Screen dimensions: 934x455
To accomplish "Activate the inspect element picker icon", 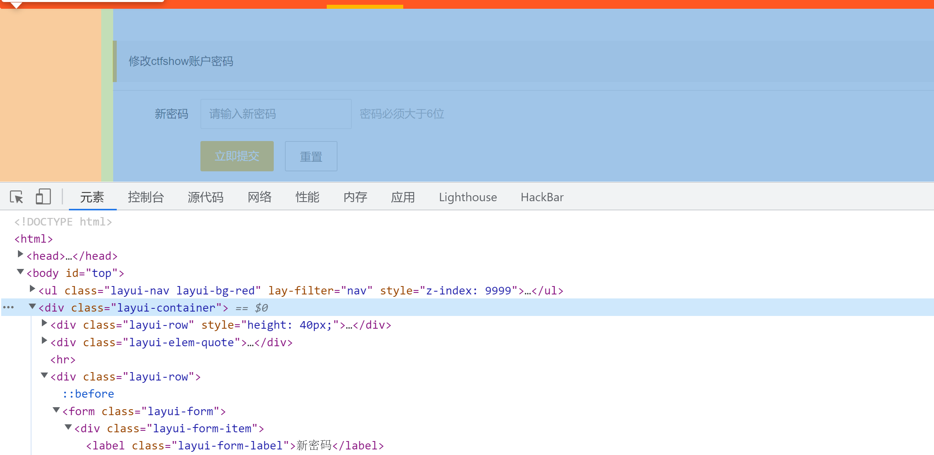I will (17, 197).
